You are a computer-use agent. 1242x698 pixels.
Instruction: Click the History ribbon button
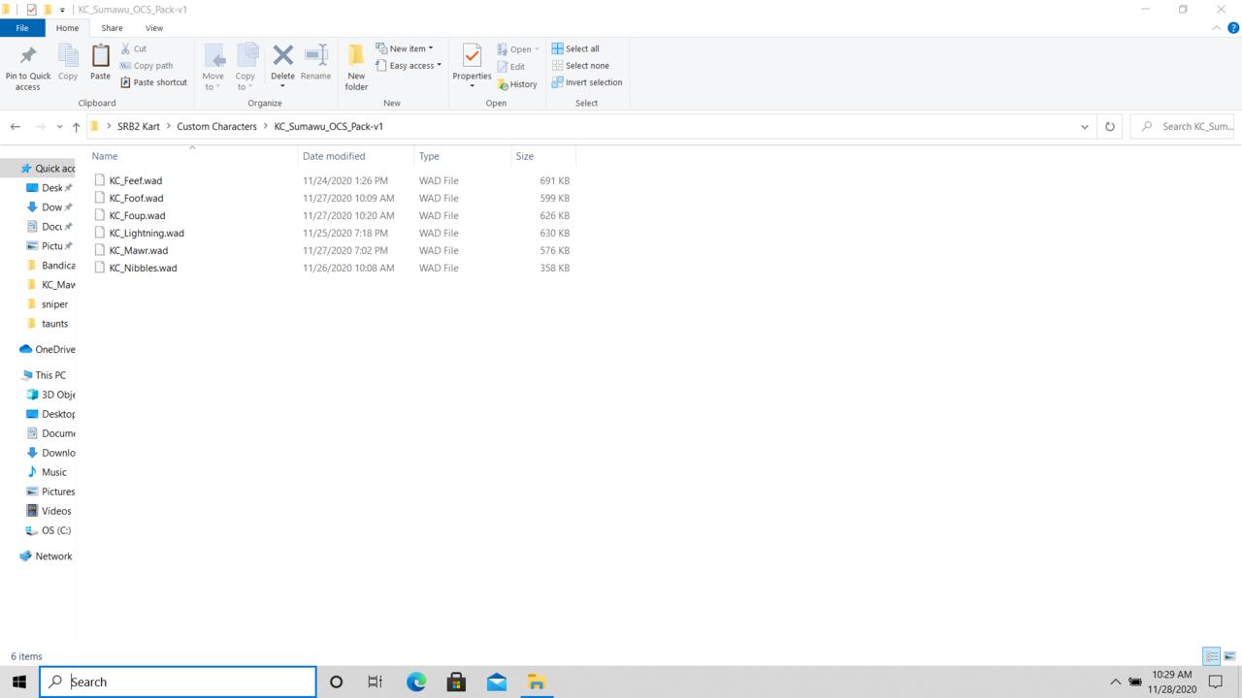[517, 84]
